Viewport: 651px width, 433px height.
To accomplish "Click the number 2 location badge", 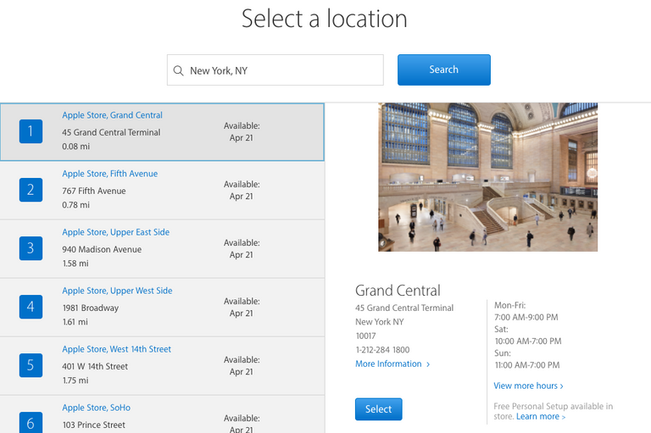I will [31, 190].
